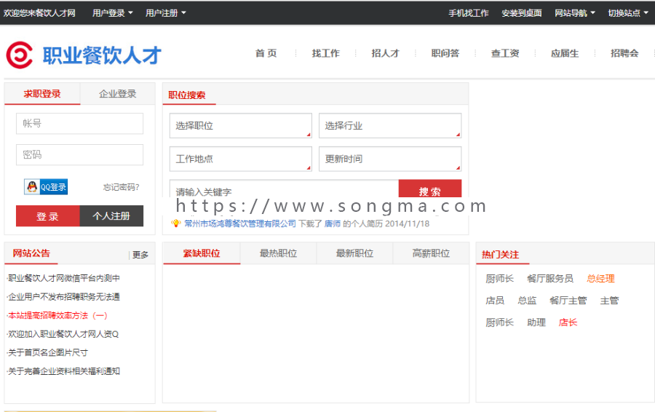Click the lightbulb notice icon

tap(176, 223)
